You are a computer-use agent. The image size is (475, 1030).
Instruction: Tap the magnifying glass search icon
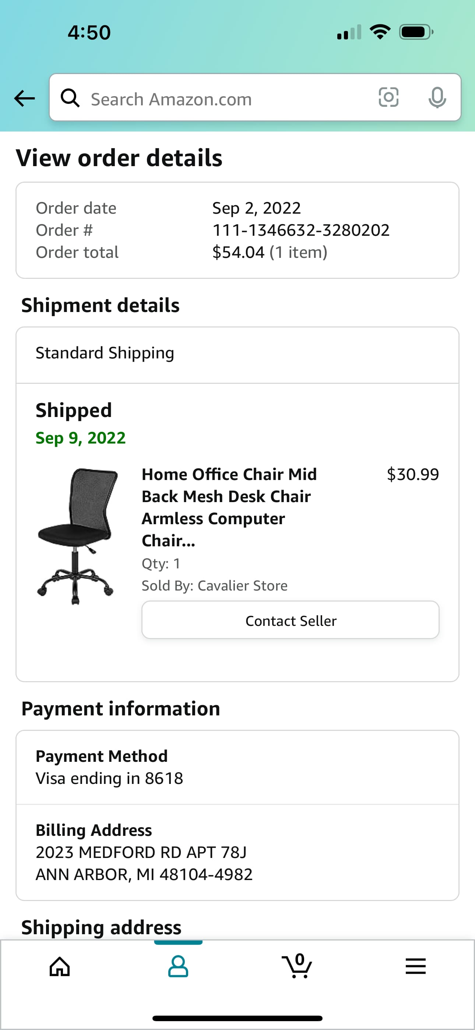pos(70,98)
